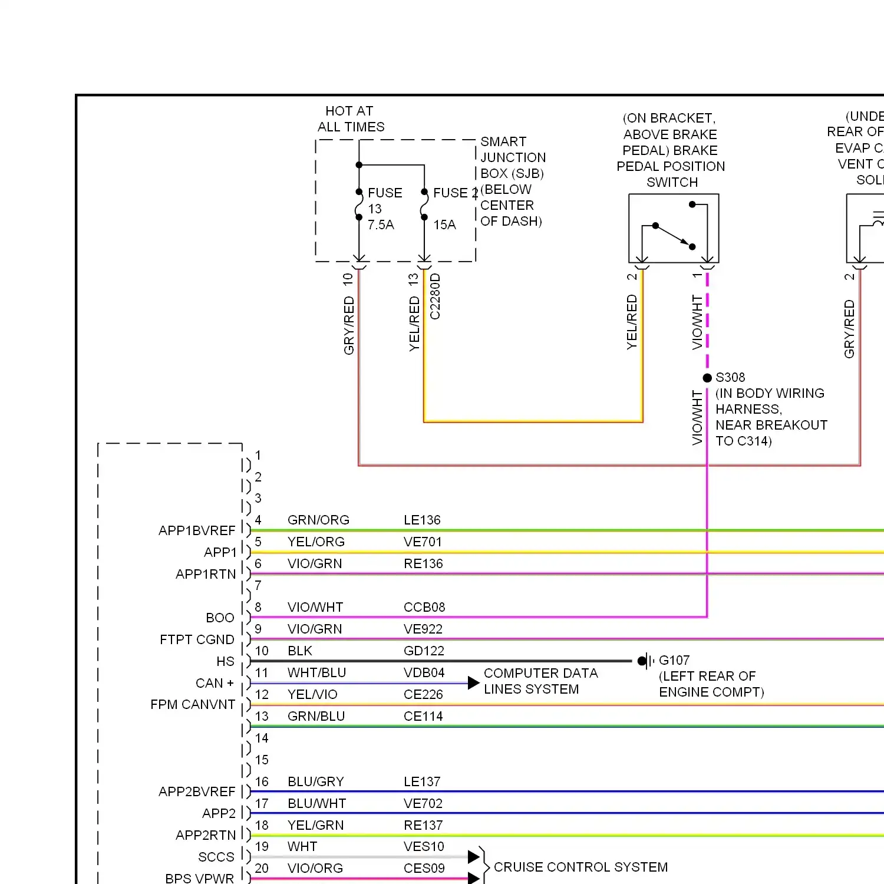Click the SCCS pin label
The width and height of the screenshot is (884, 884).
point(216,857)
